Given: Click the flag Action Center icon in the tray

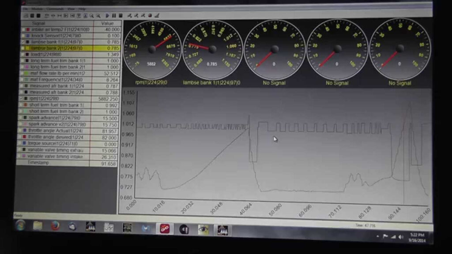Looking at the screenshot, I should coord(385,236).
